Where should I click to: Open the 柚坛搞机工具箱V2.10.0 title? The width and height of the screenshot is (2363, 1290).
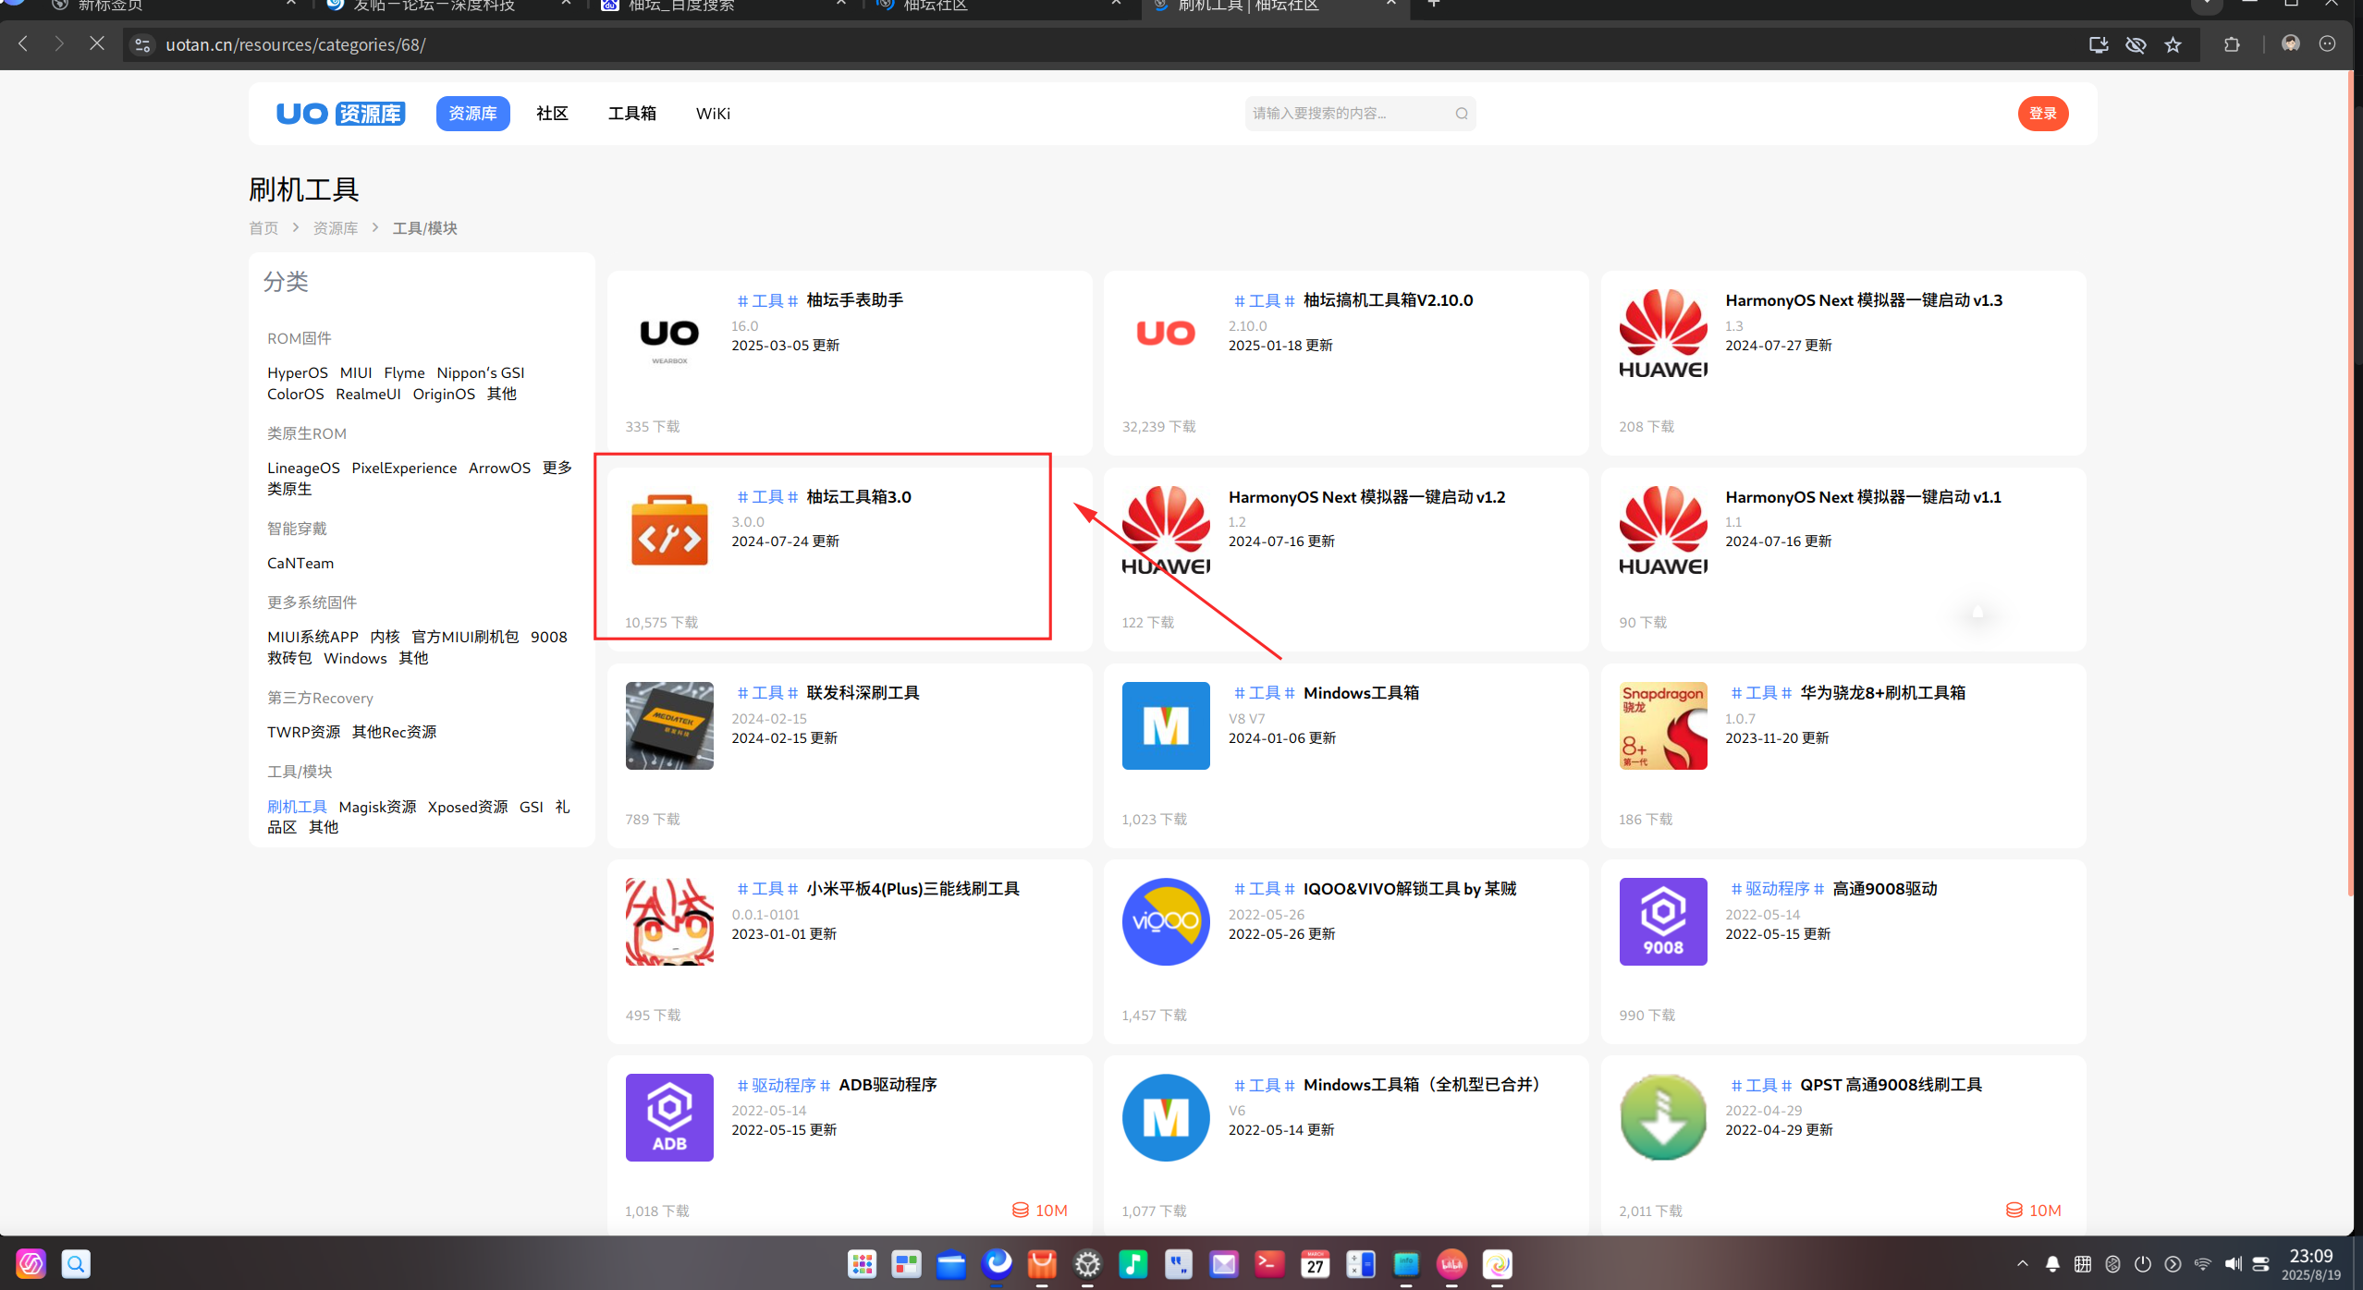[x=1388, y=300]
